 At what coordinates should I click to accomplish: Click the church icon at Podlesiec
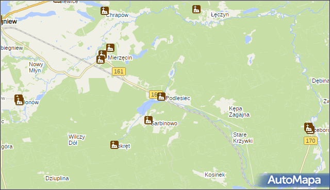point(161,97)
